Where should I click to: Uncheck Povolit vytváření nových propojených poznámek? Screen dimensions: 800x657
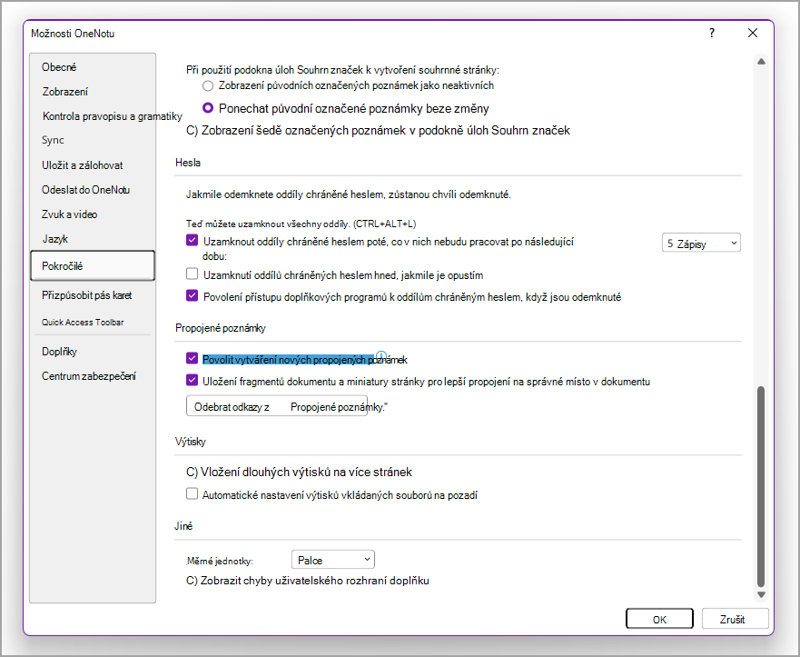click(192, 358)
